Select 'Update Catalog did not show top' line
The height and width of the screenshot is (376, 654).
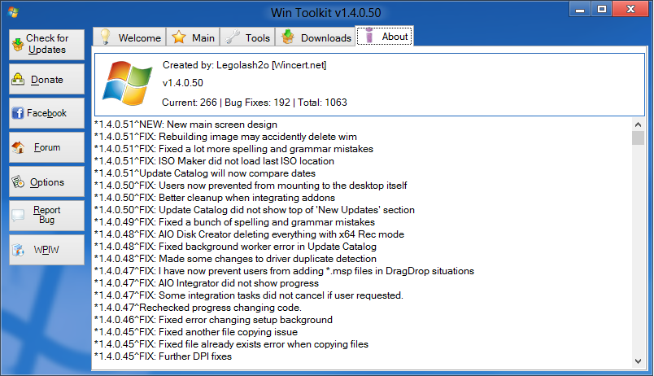tap(255, 210)
